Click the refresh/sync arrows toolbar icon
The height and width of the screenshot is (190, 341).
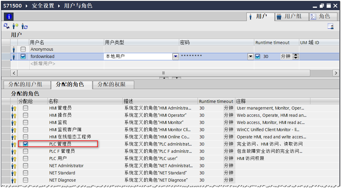[x=6, y=26]
